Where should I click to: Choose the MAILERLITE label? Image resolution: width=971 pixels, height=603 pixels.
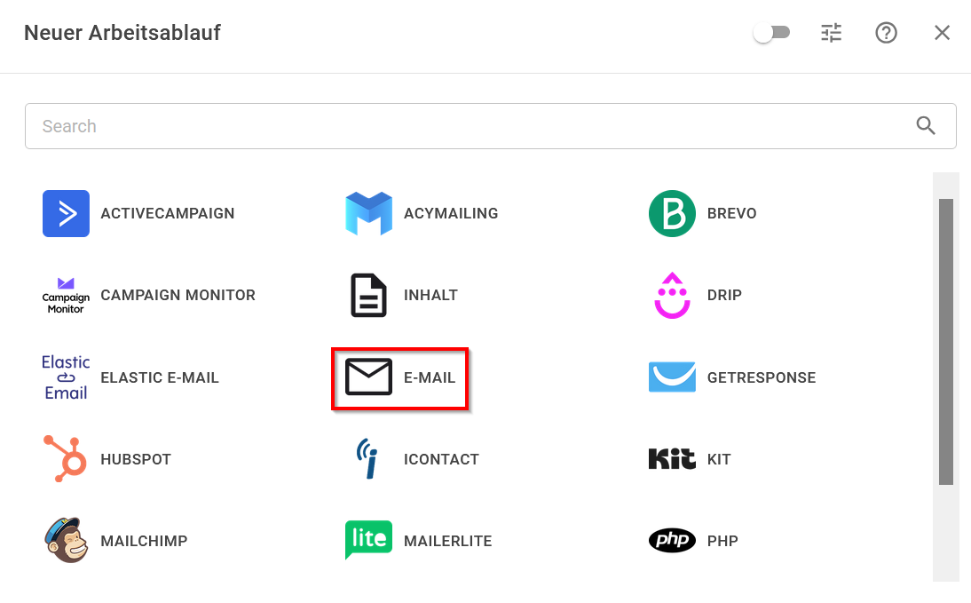447,541
